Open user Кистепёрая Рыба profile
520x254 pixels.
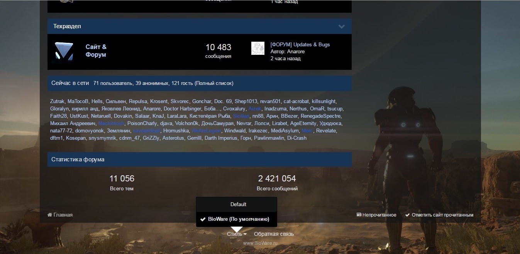(210, 116)
